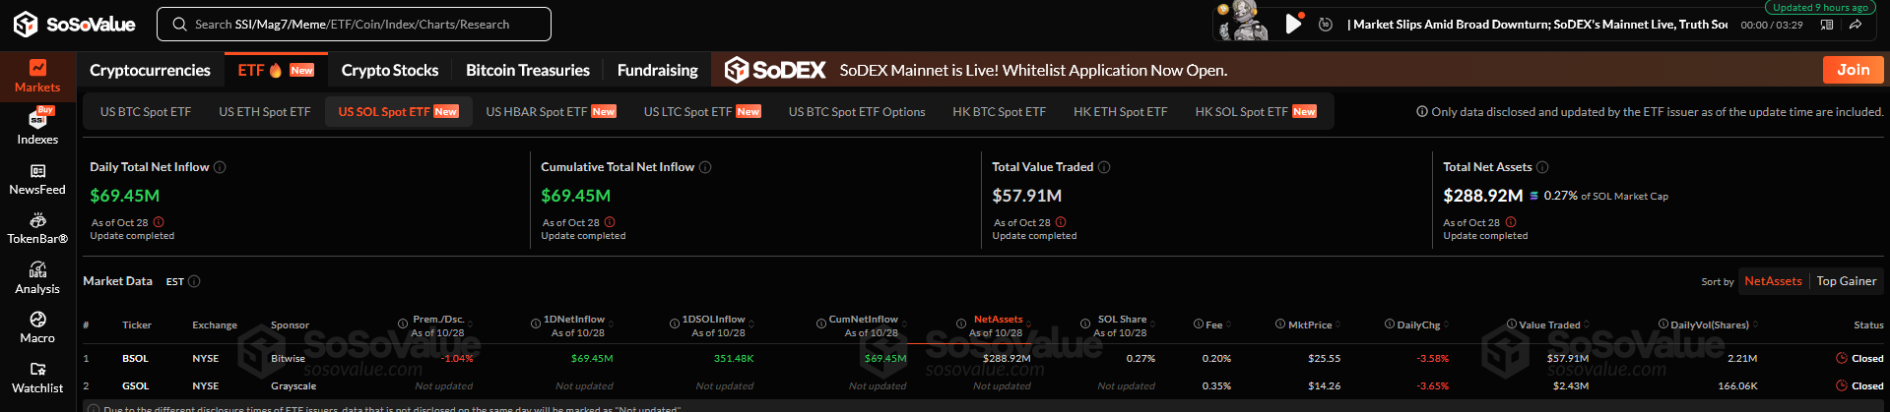Image resolution: width=1890 pixels, height=412 pixels.
Task: Click the Market Slips news headline
Action: click(x=1536, y=25)
